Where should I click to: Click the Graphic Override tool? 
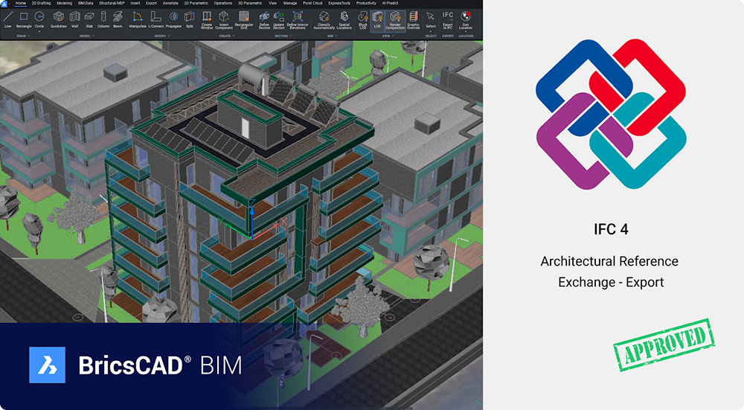[x=413, y=20]
